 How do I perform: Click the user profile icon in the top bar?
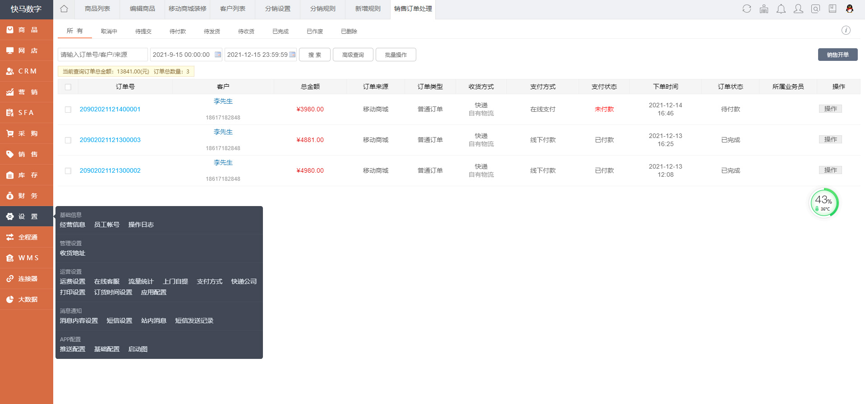(x=798, y=9)
